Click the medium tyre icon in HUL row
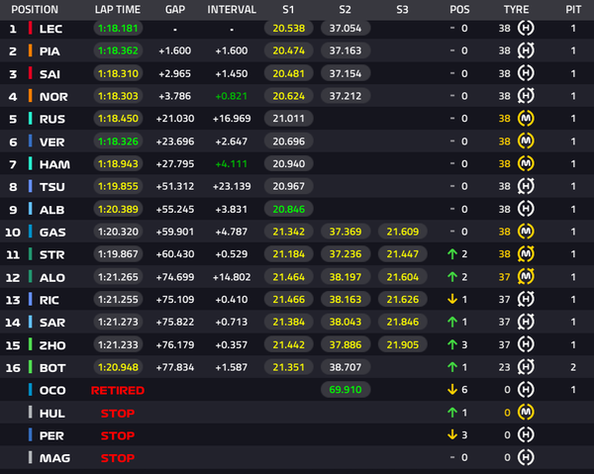The image size is (594, 474). (x=526, y=413)
